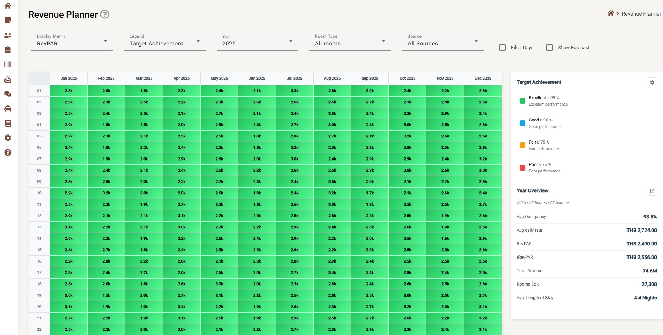Viewport: 663px width, 335px height.
Task: Select the Dec 2025 column header
Action: [483, 78]
